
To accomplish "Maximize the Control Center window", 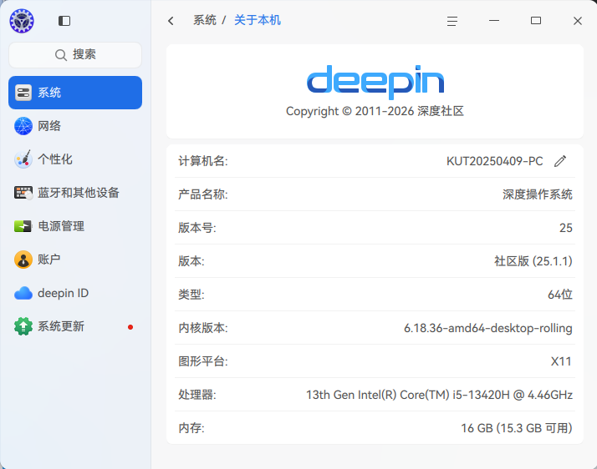I will pyautogui.click(x=536, y=21).
